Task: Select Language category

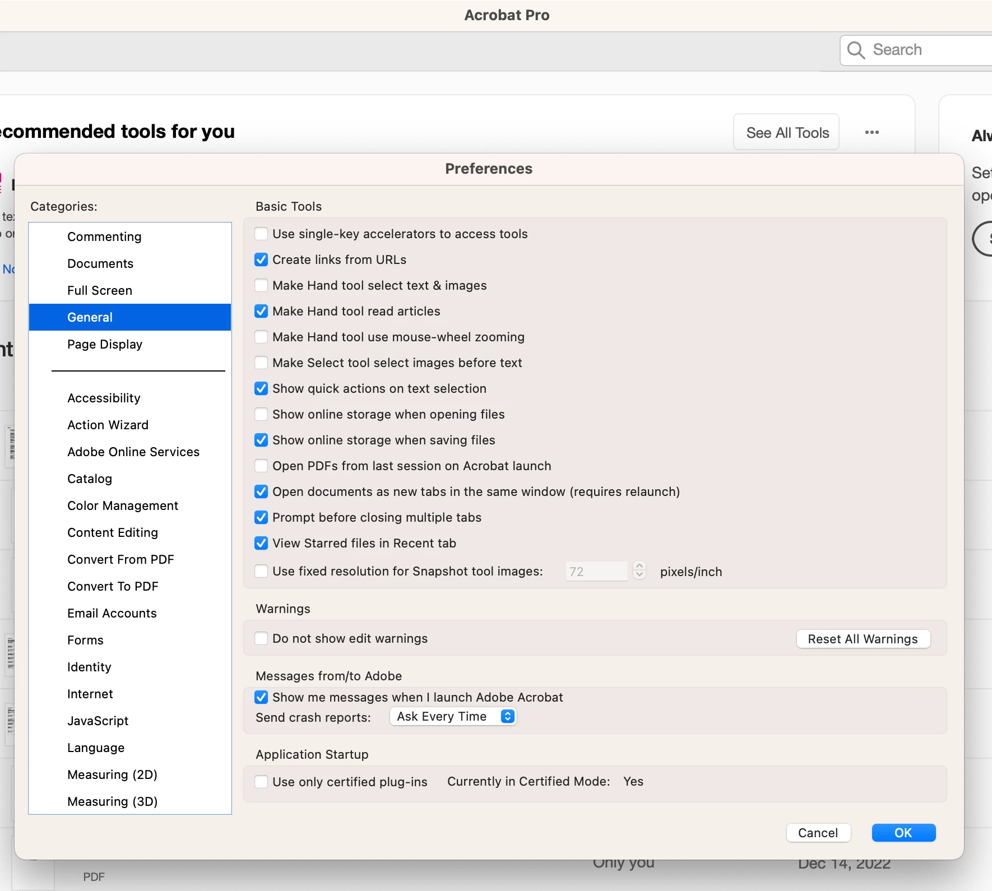Action: [x=130, y=748]
